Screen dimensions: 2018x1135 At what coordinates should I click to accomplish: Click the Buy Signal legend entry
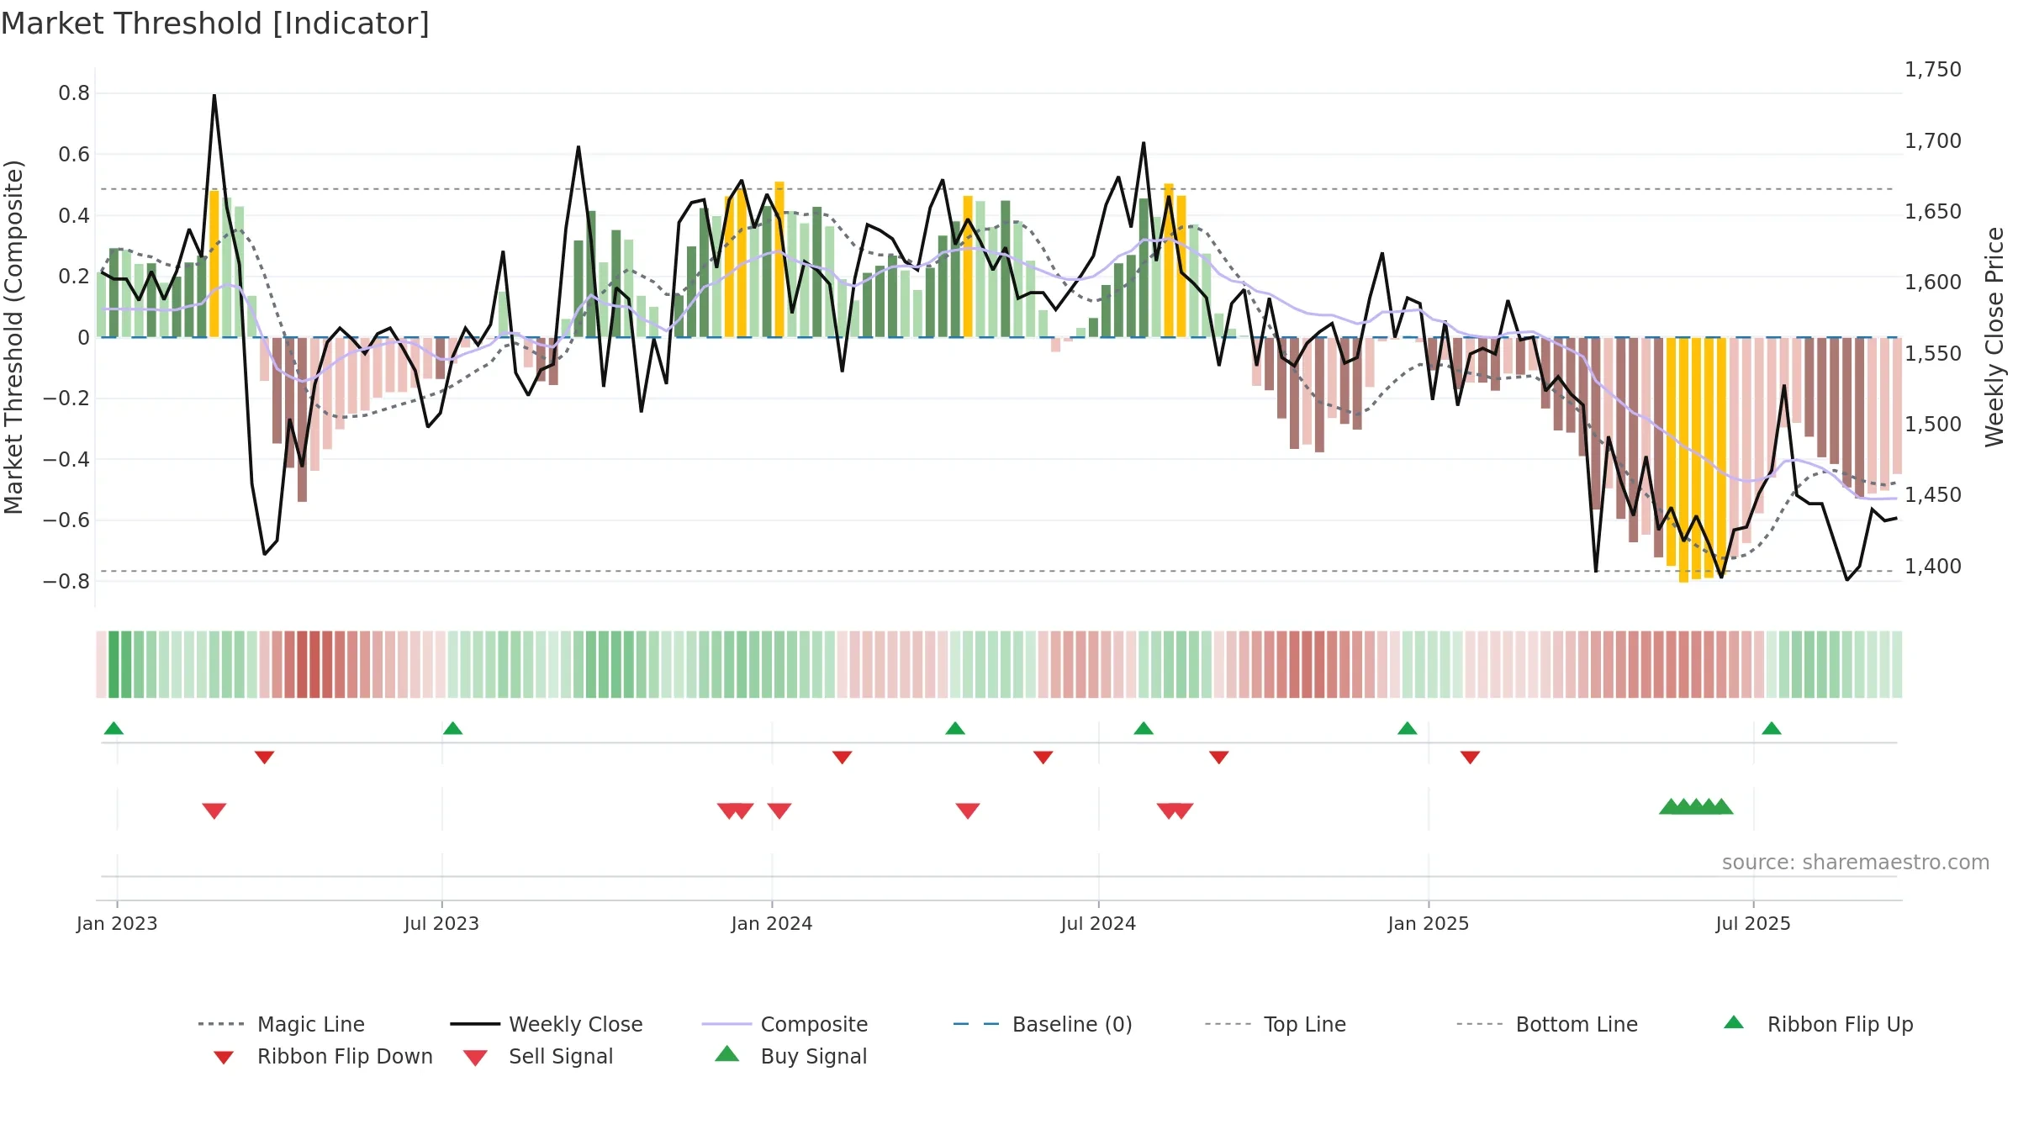[790, 1056]
